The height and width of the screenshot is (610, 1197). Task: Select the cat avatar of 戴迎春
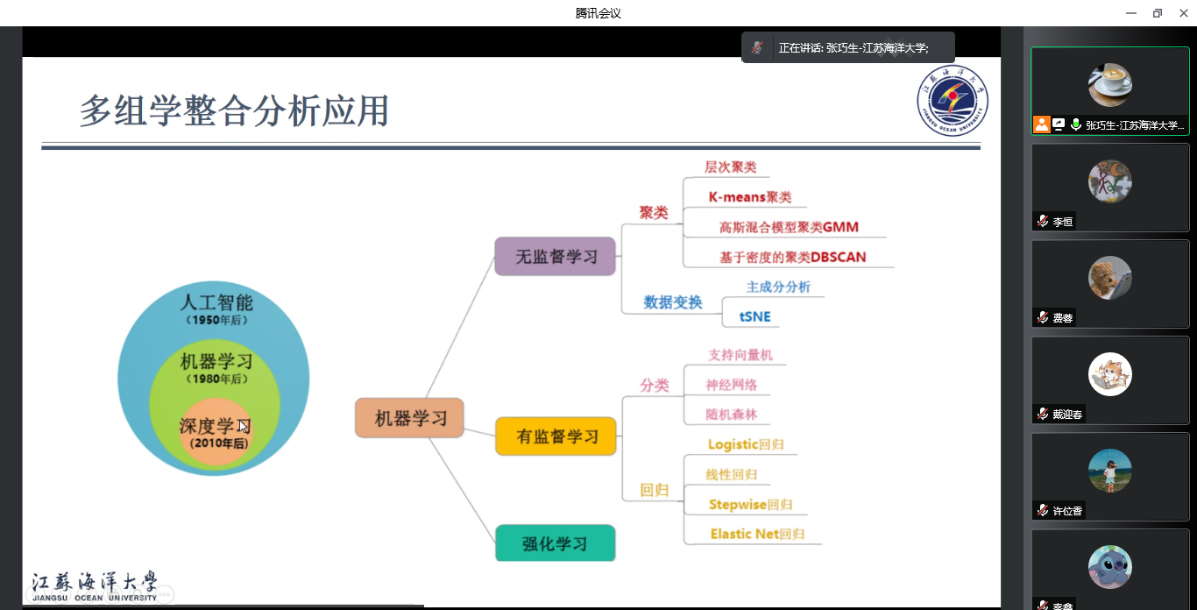1109,374
